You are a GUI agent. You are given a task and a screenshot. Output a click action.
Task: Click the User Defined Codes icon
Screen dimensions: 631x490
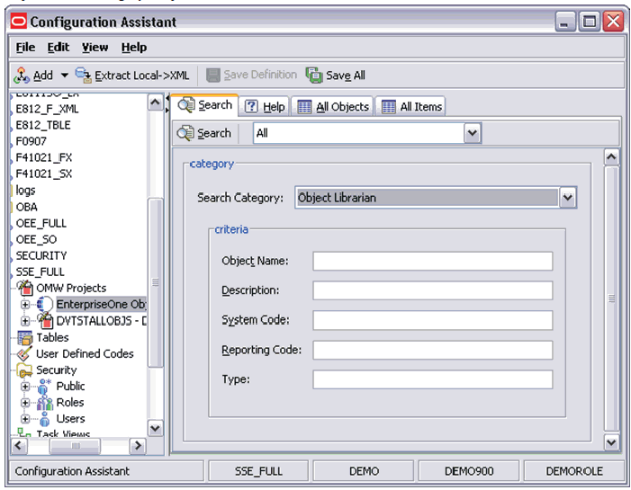(x=24, y=353)
